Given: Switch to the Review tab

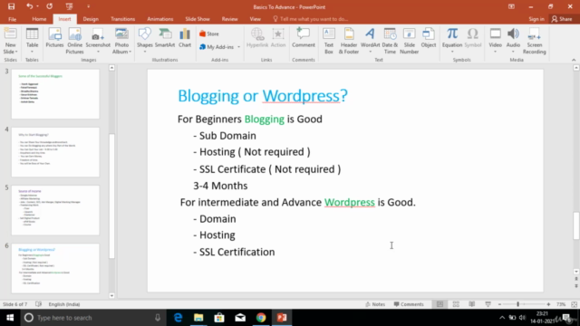Looking at the screenshot, I should pyautogui.click(x=229, y=19).
